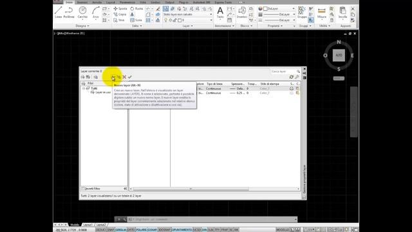The image size is (412, 232).
Task: Click the 'Tipo di linea' column header
Action: click(214, 84)
